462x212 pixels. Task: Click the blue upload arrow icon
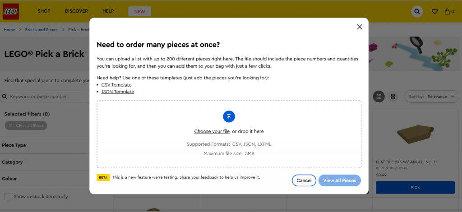click(229, 117)
